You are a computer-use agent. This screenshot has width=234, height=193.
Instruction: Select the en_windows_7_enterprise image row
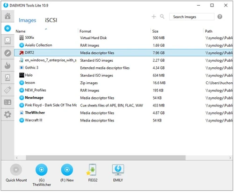coord(124,60)
